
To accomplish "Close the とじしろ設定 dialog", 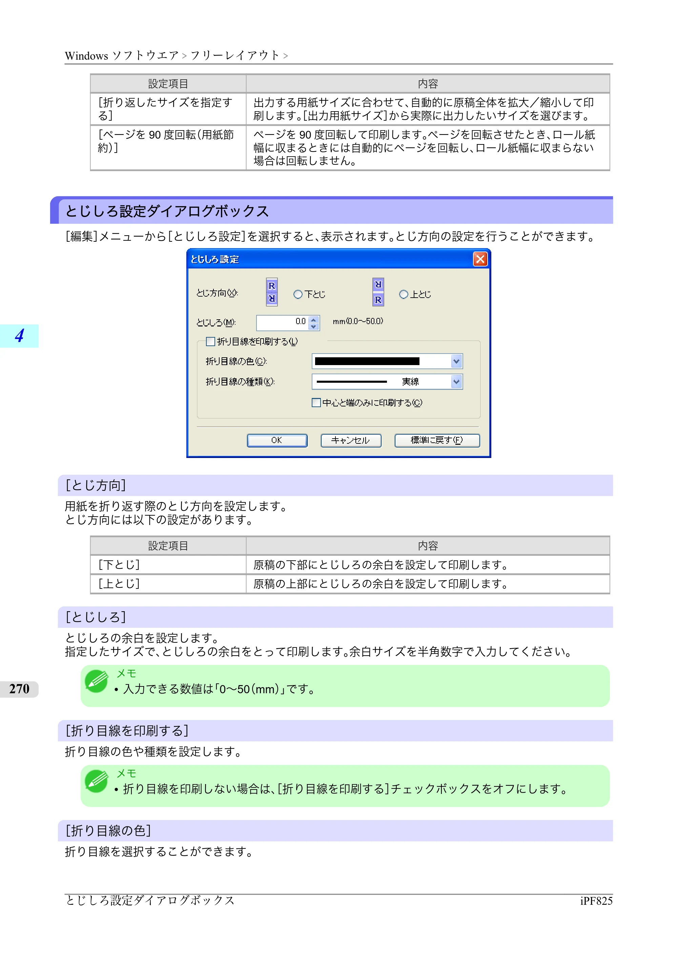I will (x=480, y=259).
